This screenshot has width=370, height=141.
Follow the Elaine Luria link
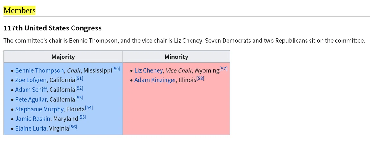pyautogui.click(x=31, y=128)
